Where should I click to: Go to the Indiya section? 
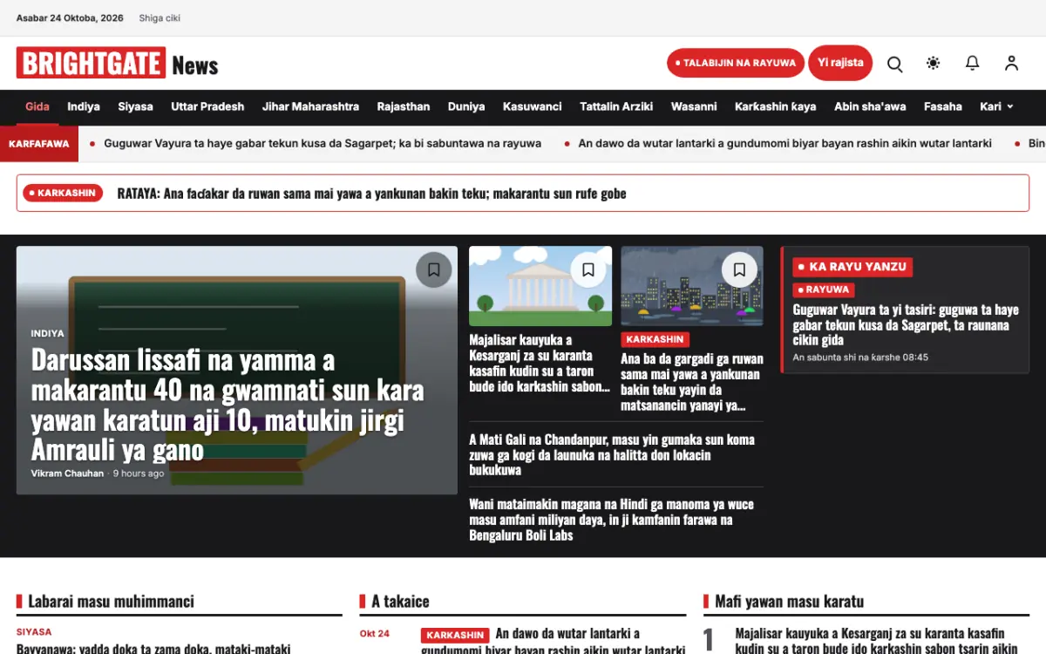click(x=84, y=106)
